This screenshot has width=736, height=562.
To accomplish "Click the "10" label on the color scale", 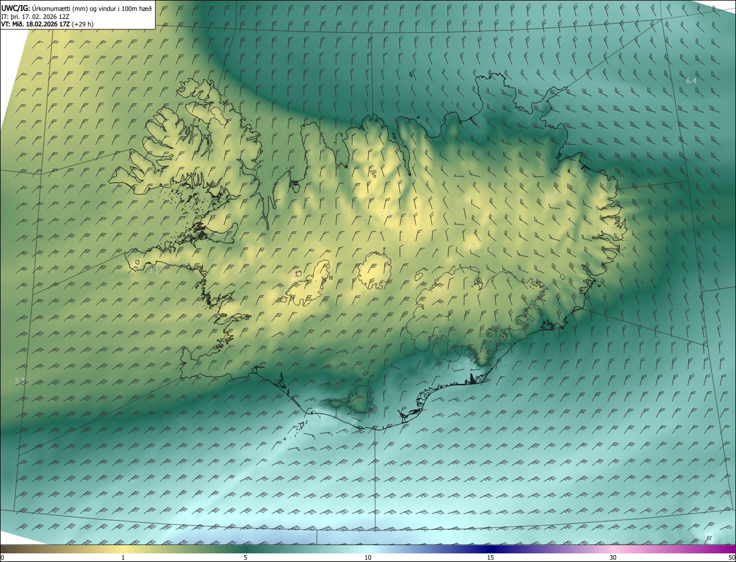I will (368, 557).
